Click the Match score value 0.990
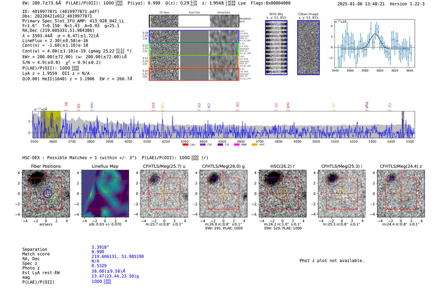The height and width of the screenshot is (304, 447). coord(98,252)
